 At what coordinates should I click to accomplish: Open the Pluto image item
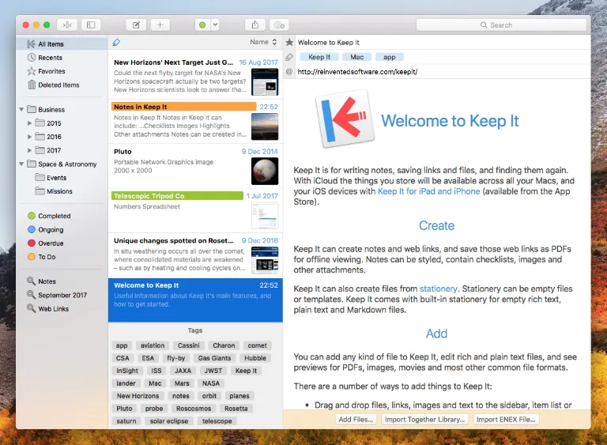pos(195,166)
